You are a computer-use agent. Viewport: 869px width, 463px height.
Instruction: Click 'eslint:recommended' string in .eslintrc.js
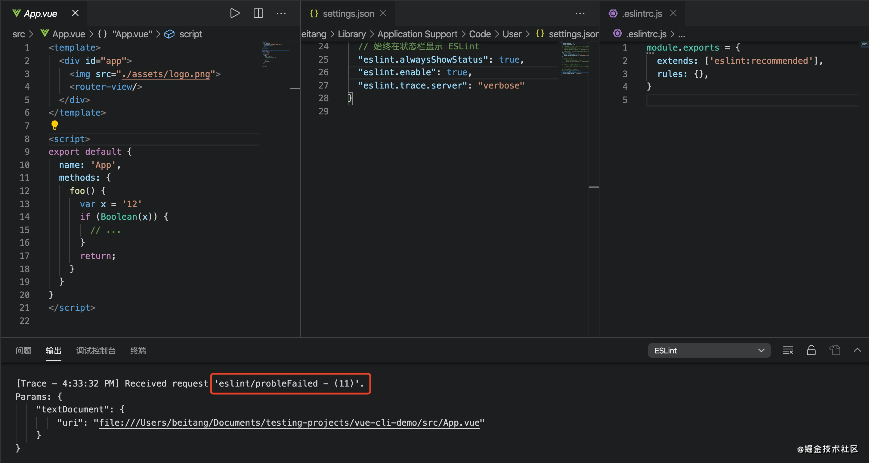761,61
